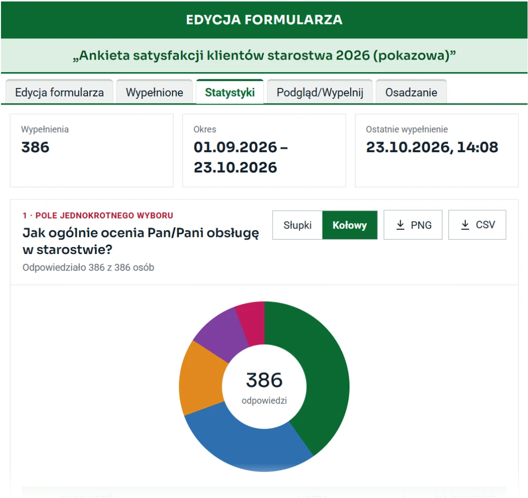The height and width of the screenshot is (498, 528).
Task: Switch chart view to Słupki
Action: (297, 225)
